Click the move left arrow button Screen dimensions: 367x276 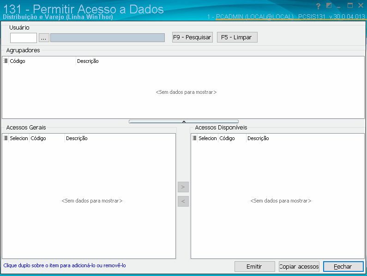[183, 201]
